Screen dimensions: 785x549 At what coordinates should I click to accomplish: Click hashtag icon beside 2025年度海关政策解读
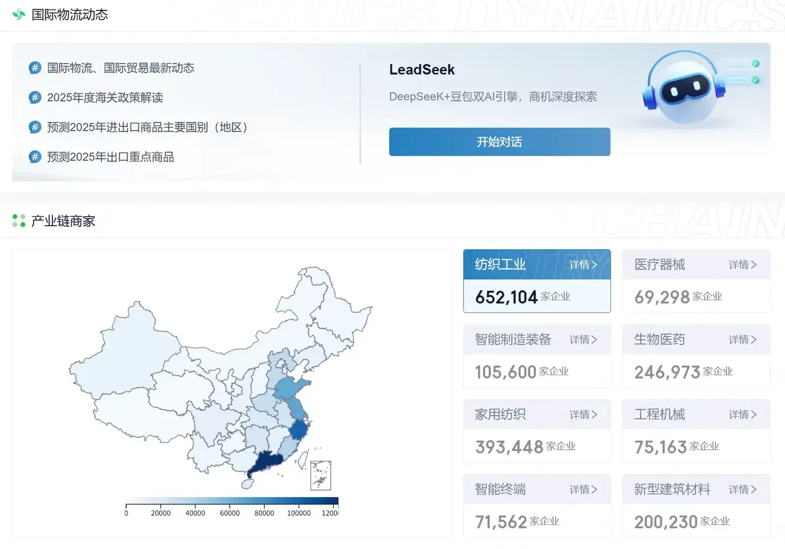[x=35, y=97]
